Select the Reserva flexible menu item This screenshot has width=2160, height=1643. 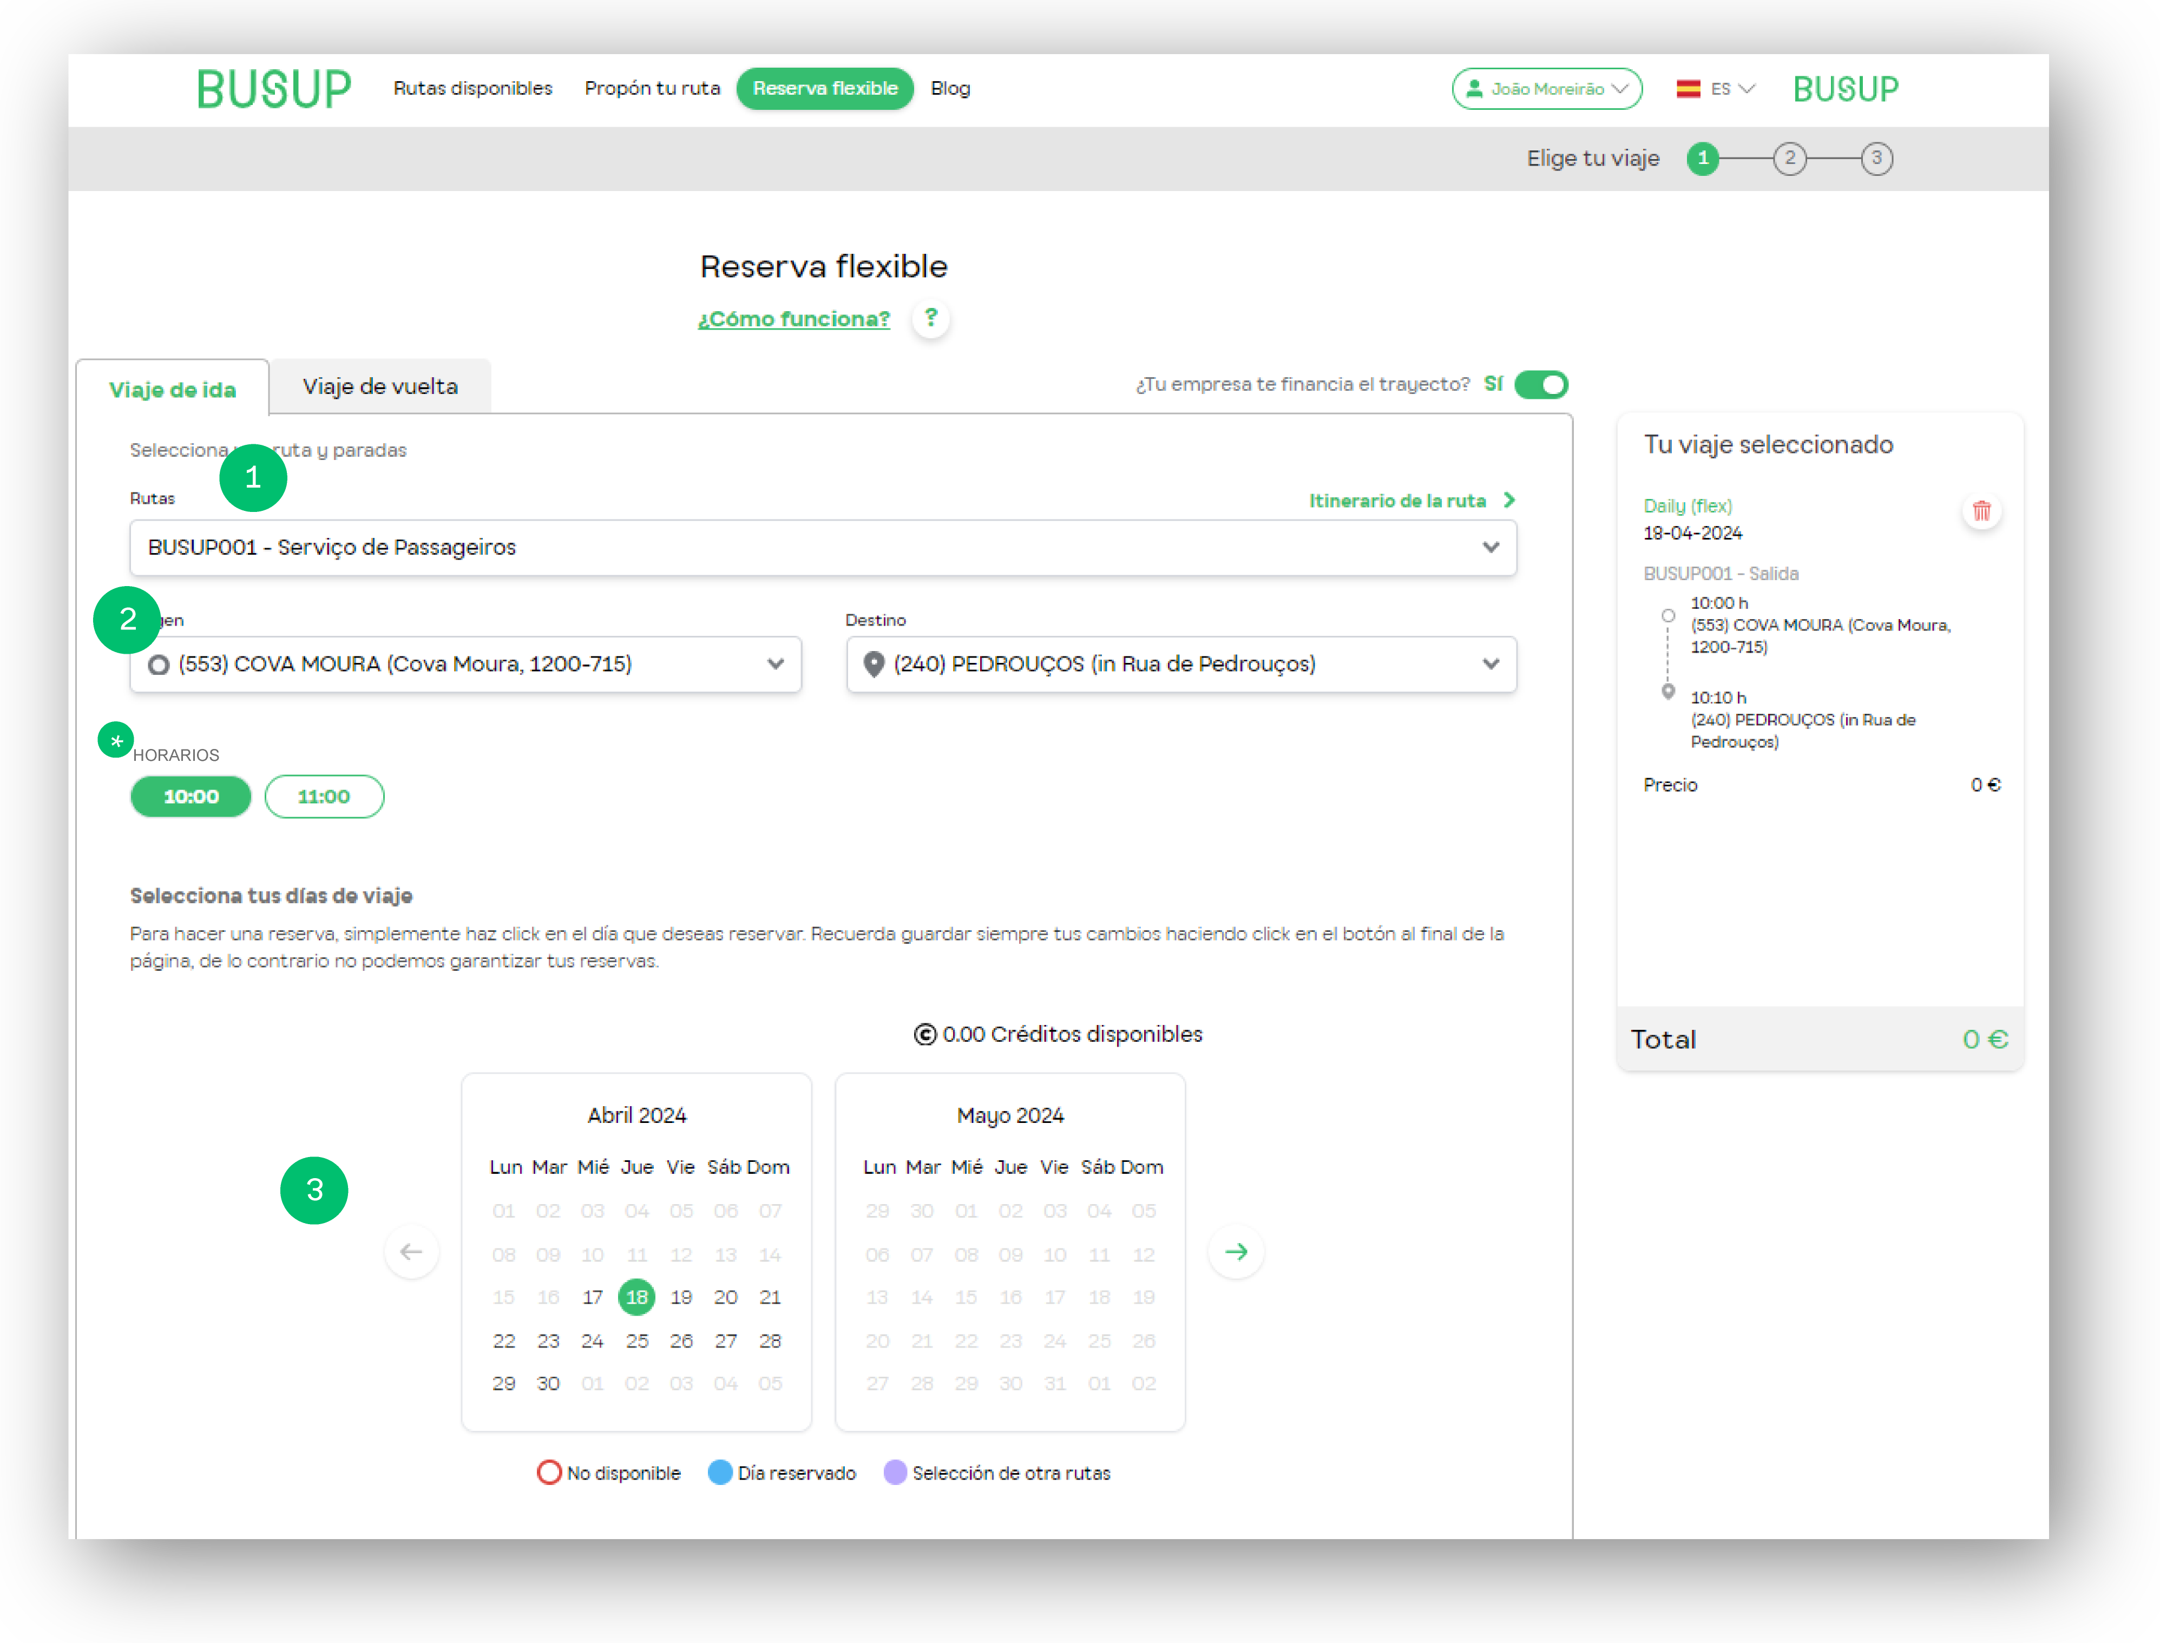(824, 88)
